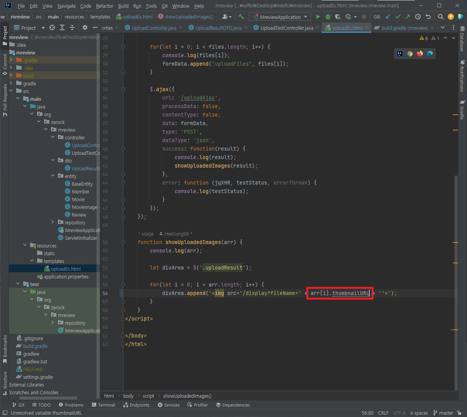Switch to UploadController.java tab

coord(154,28)
